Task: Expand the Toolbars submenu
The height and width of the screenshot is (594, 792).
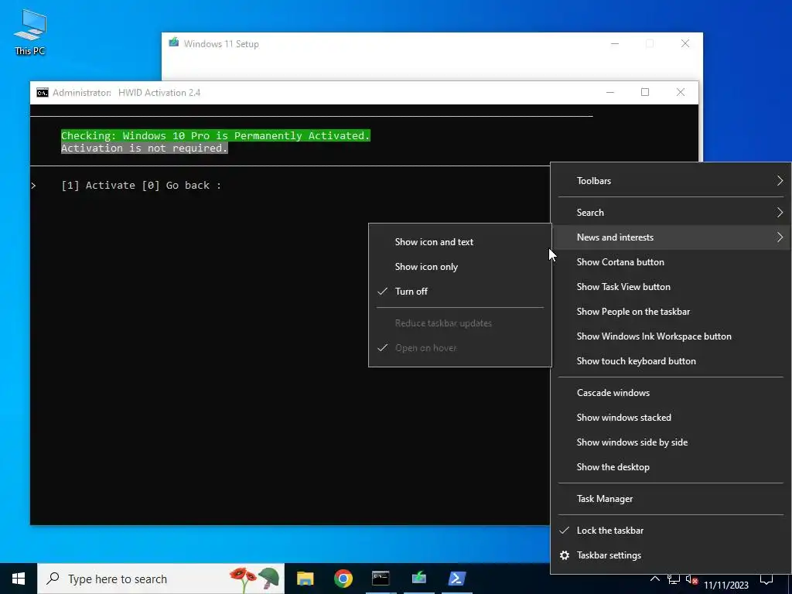Action: coord(671,181)
